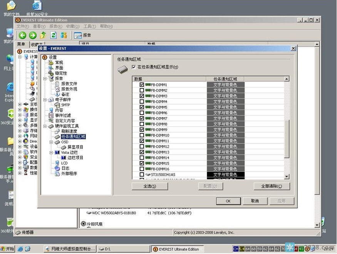Image resolution: width=337 pixels, height=254 pixels.
Task: Select the 刷新速度 tree item
Action: [69, 131]
